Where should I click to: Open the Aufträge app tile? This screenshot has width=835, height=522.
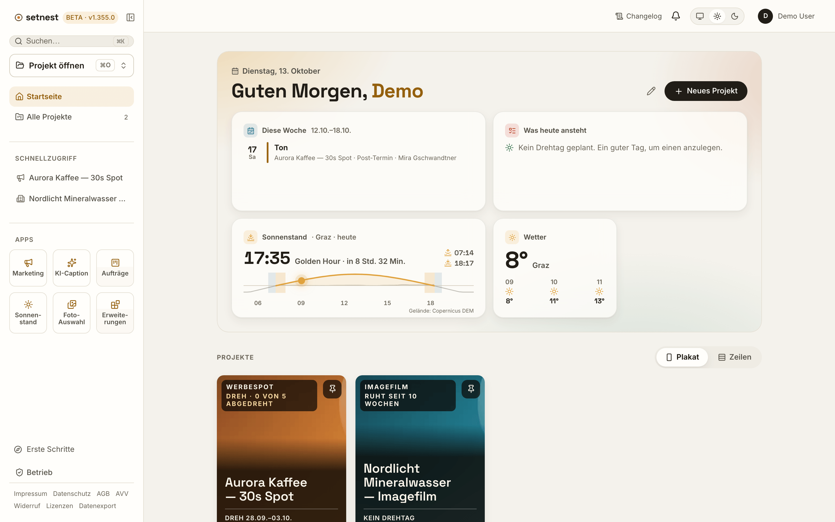tap(115, 268)
